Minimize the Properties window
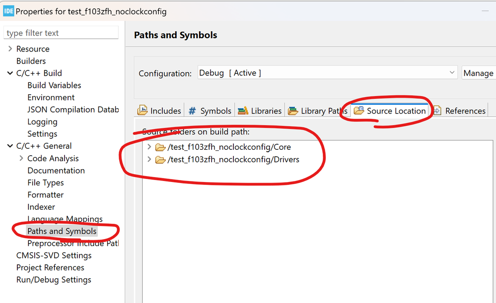Viewport: 496px width, 303px height. click(x=485, y=11)
